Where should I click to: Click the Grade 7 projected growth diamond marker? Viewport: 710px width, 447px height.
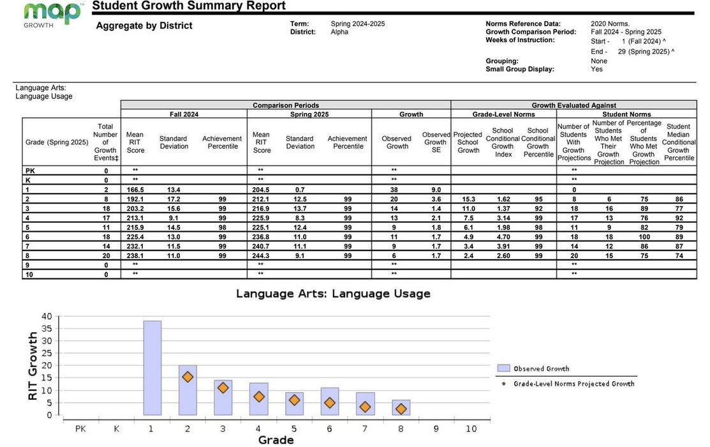(x=365, y=407)
